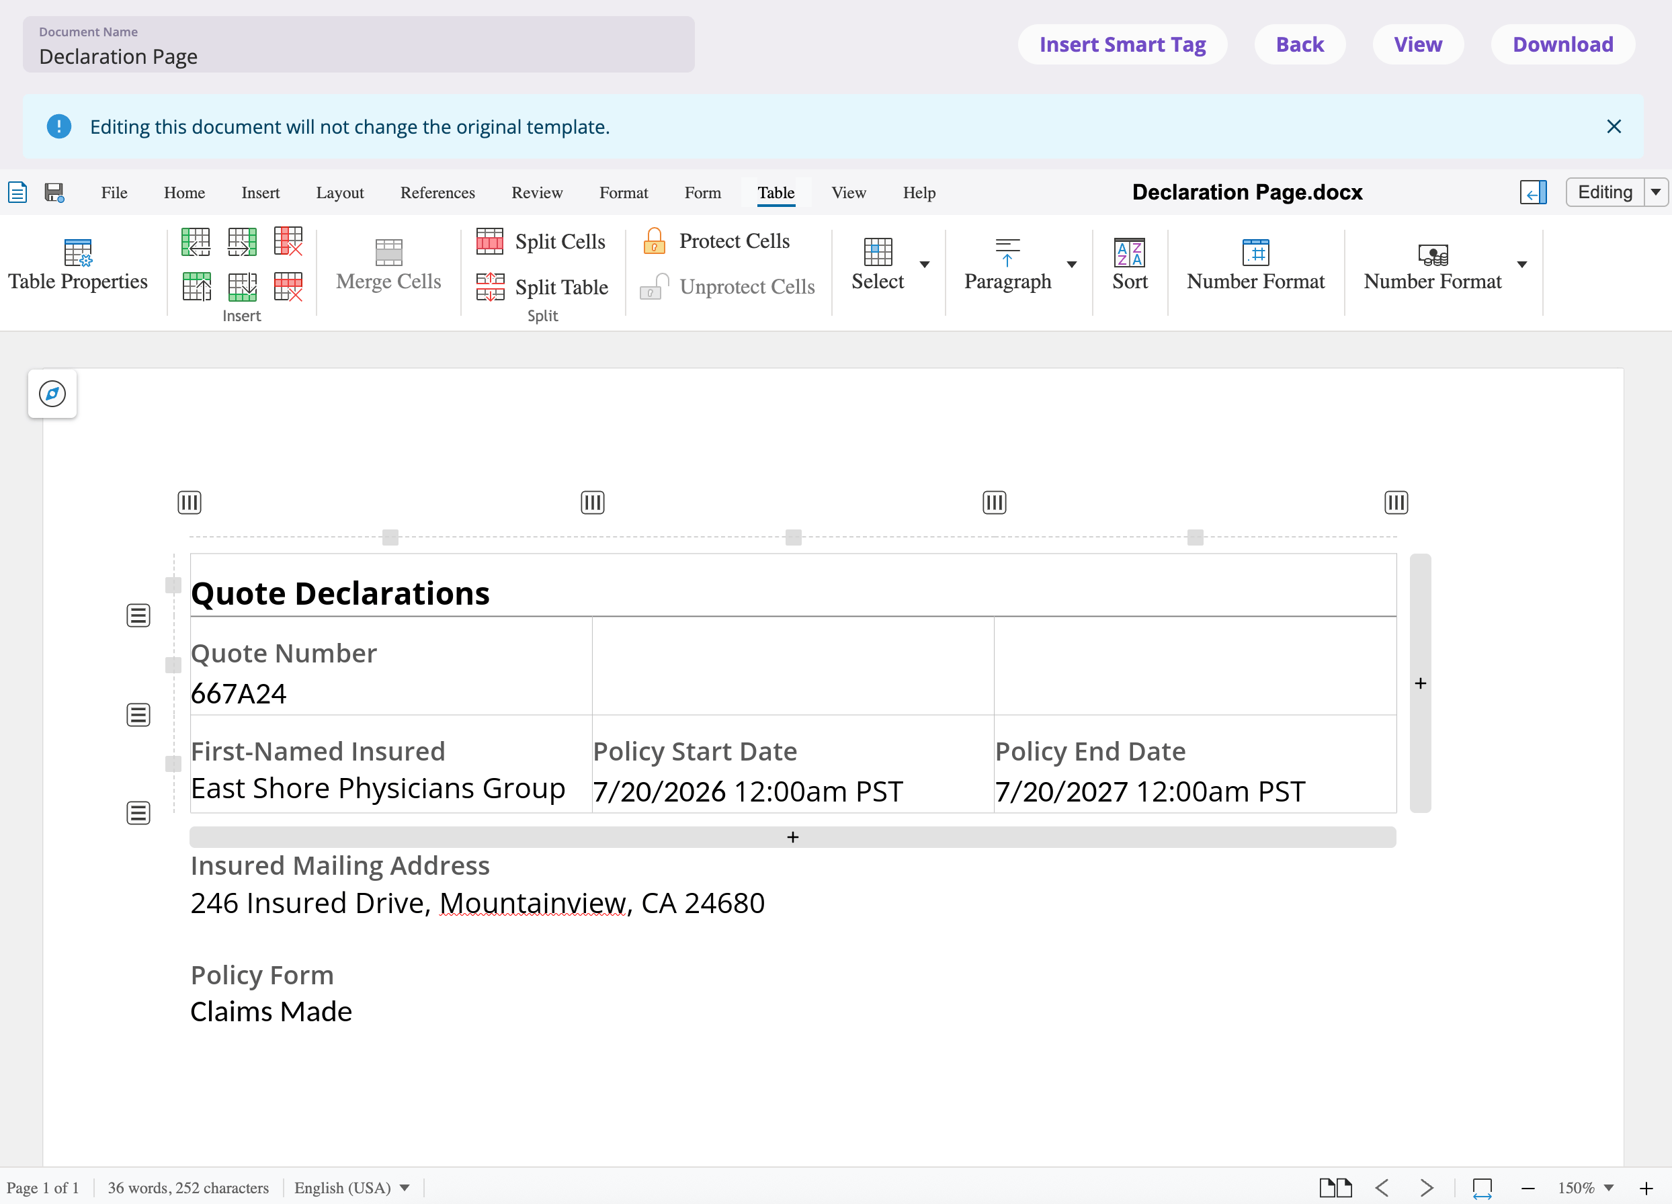Open the 150% zoom level dropdown
Viewport: 1672px width, 1204px height.
pos(1585,1188)
